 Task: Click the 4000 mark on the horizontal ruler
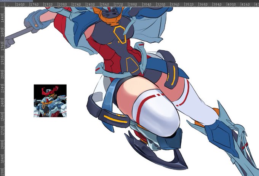(232, 5)
